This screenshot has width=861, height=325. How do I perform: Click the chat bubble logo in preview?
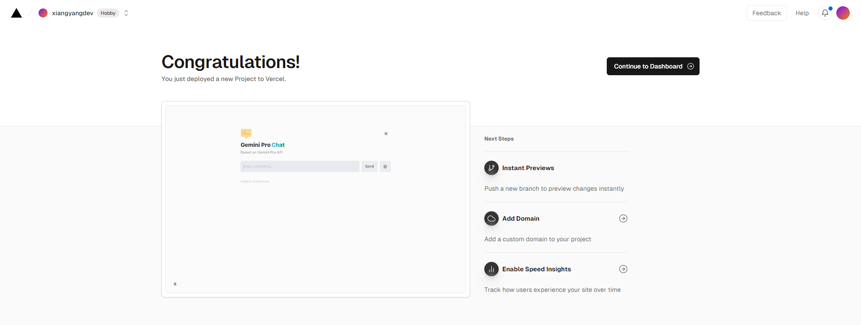point(246,133)
